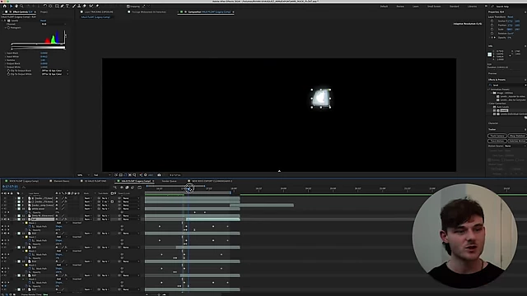Clear the Effects & Presets search
The image size is (527, 296).
pos(525,86)
